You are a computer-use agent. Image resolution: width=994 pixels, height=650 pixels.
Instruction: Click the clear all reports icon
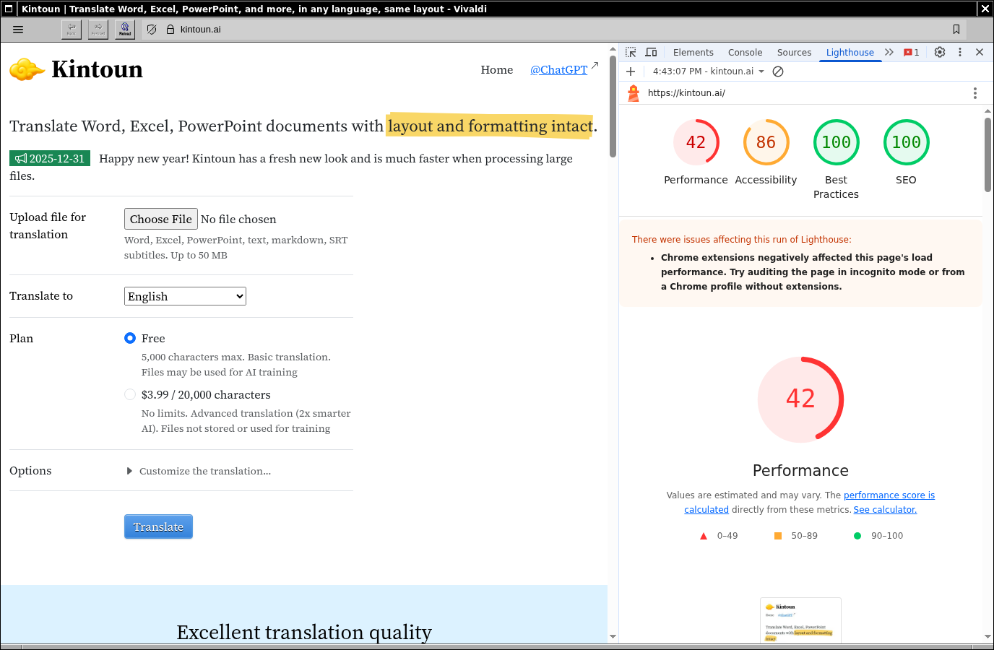778,71
